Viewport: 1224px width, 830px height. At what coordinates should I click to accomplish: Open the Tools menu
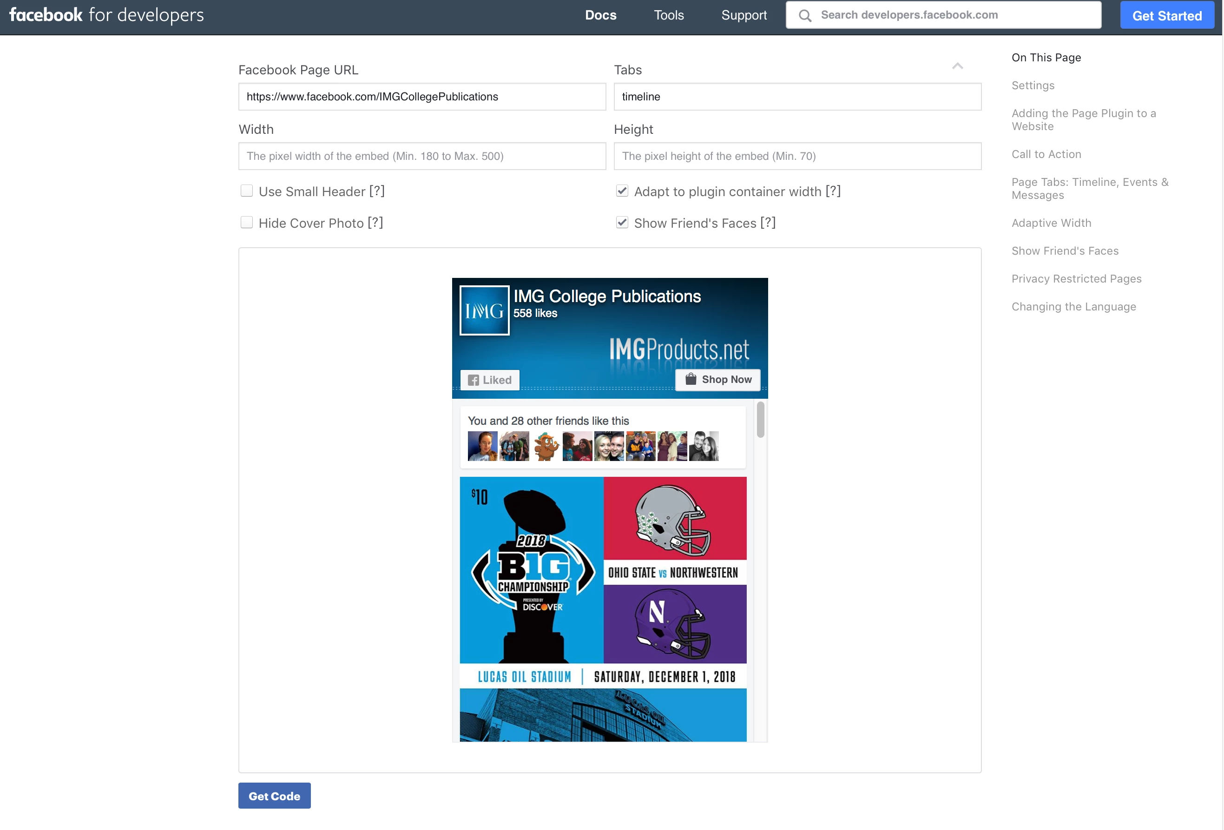[668, 15]
